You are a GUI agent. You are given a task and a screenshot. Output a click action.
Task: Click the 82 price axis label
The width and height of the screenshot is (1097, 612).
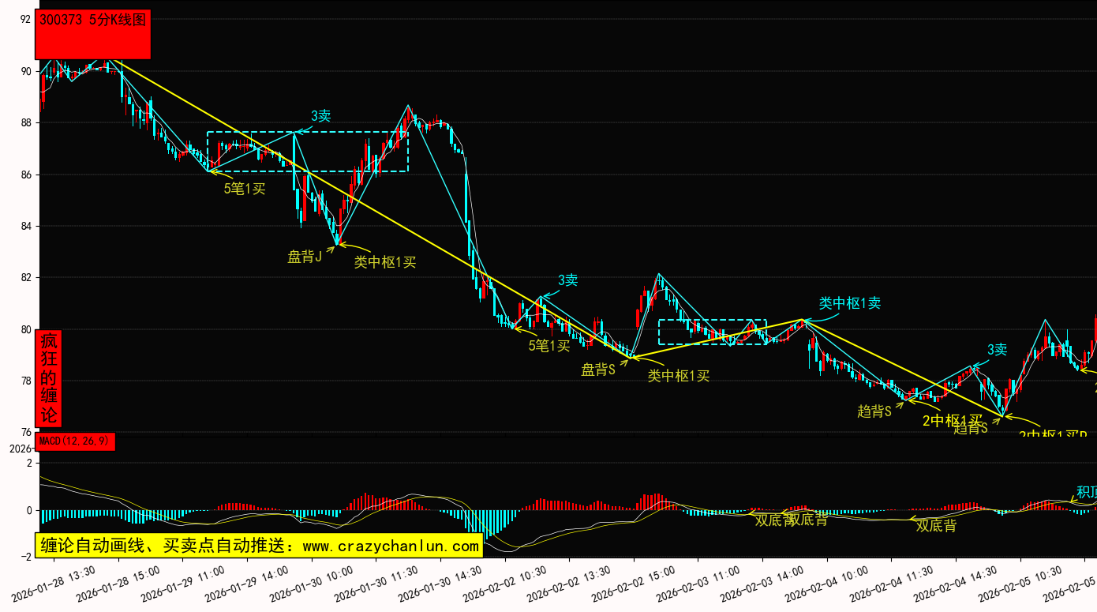pos(26,278)
